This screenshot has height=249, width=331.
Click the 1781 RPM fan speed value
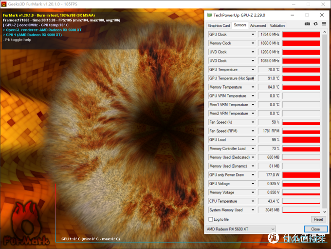tap(269, 131)
